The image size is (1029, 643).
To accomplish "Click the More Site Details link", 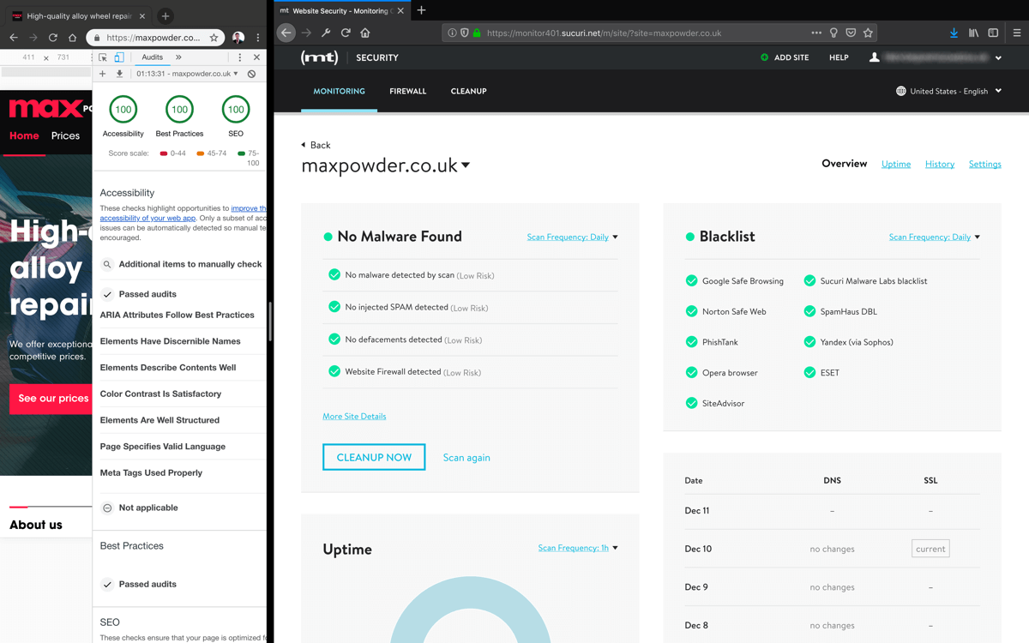I will (354, 417).
